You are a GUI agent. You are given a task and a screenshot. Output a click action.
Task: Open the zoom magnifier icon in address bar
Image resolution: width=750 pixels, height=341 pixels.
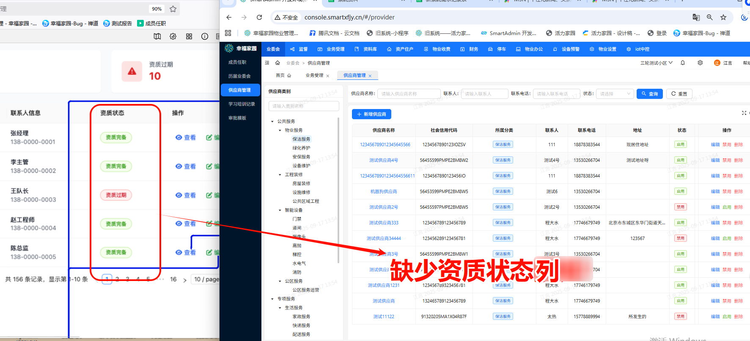710,17
